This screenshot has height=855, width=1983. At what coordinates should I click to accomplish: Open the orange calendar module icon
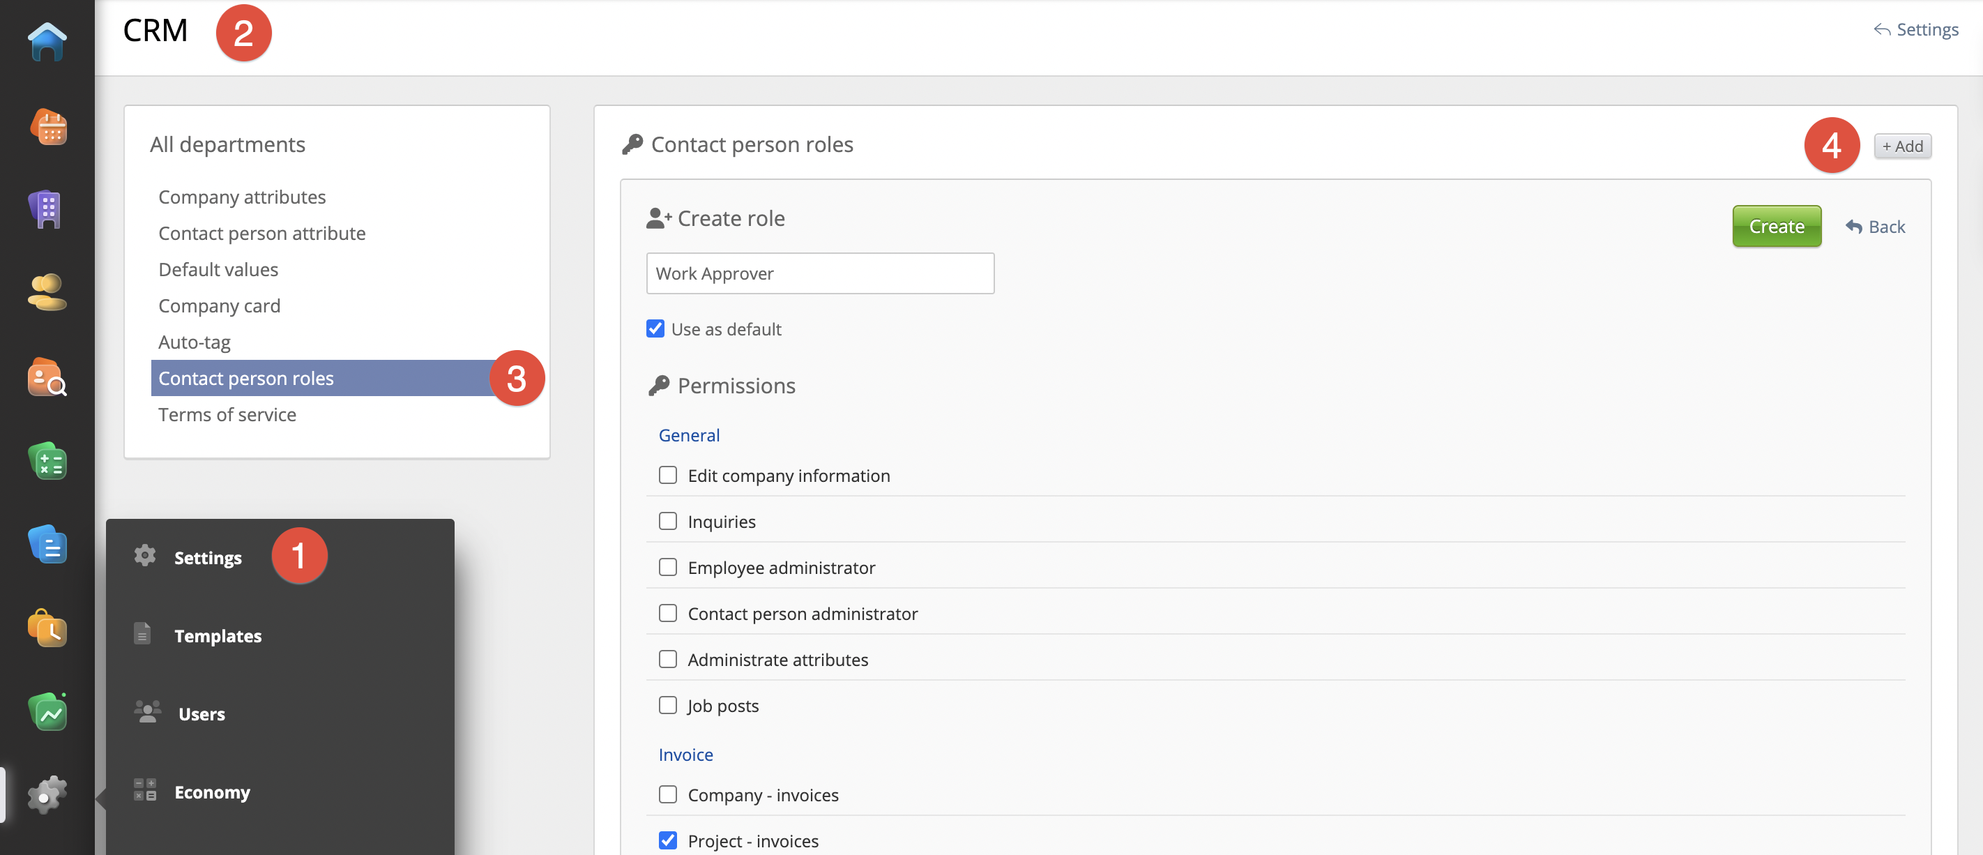[x=47, y=127]
